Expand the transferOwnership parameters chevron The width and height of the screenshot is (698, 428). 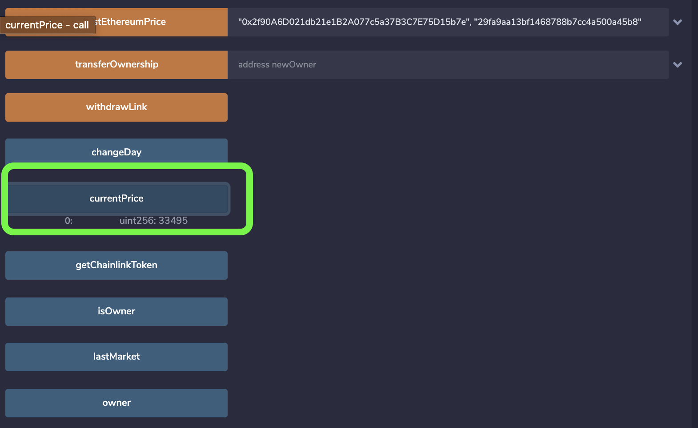coord(678,65)
